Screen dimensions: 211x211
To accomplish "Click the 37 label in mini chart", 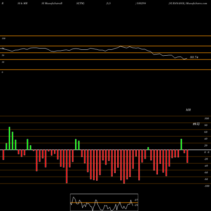I will pyautogui.click(x=136, y=200).
